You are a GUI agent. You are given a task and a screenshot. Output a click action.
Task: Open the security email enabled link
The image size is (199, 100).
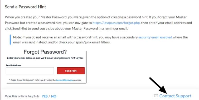coord(155,37)
